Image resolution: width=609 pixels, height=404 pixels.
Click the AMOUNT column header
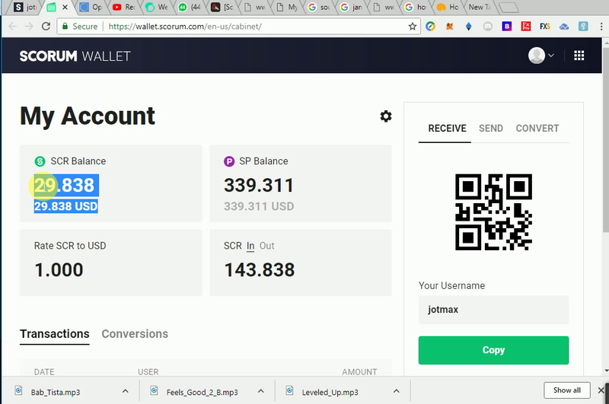pyautogui.click(x=359, y=372)
